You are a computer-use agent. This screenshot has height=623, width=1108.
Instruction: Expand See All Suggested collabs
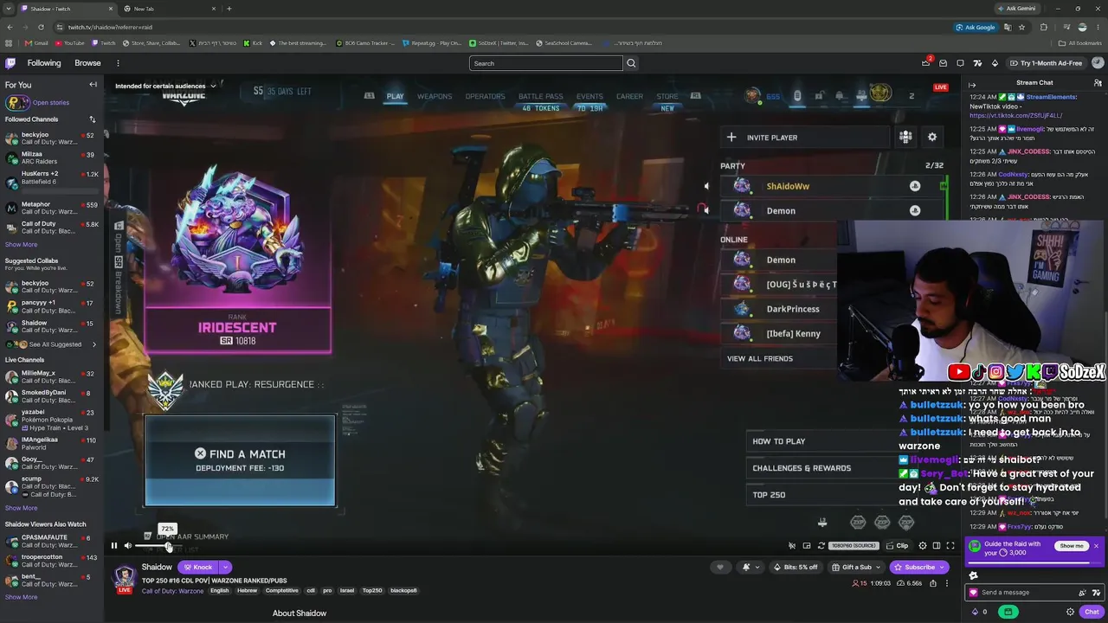(52, 344)
